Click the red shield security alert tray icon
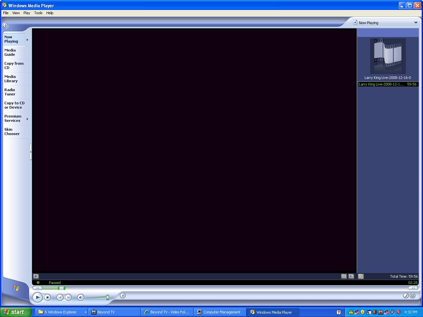The image size is (423, 317). 398,312
